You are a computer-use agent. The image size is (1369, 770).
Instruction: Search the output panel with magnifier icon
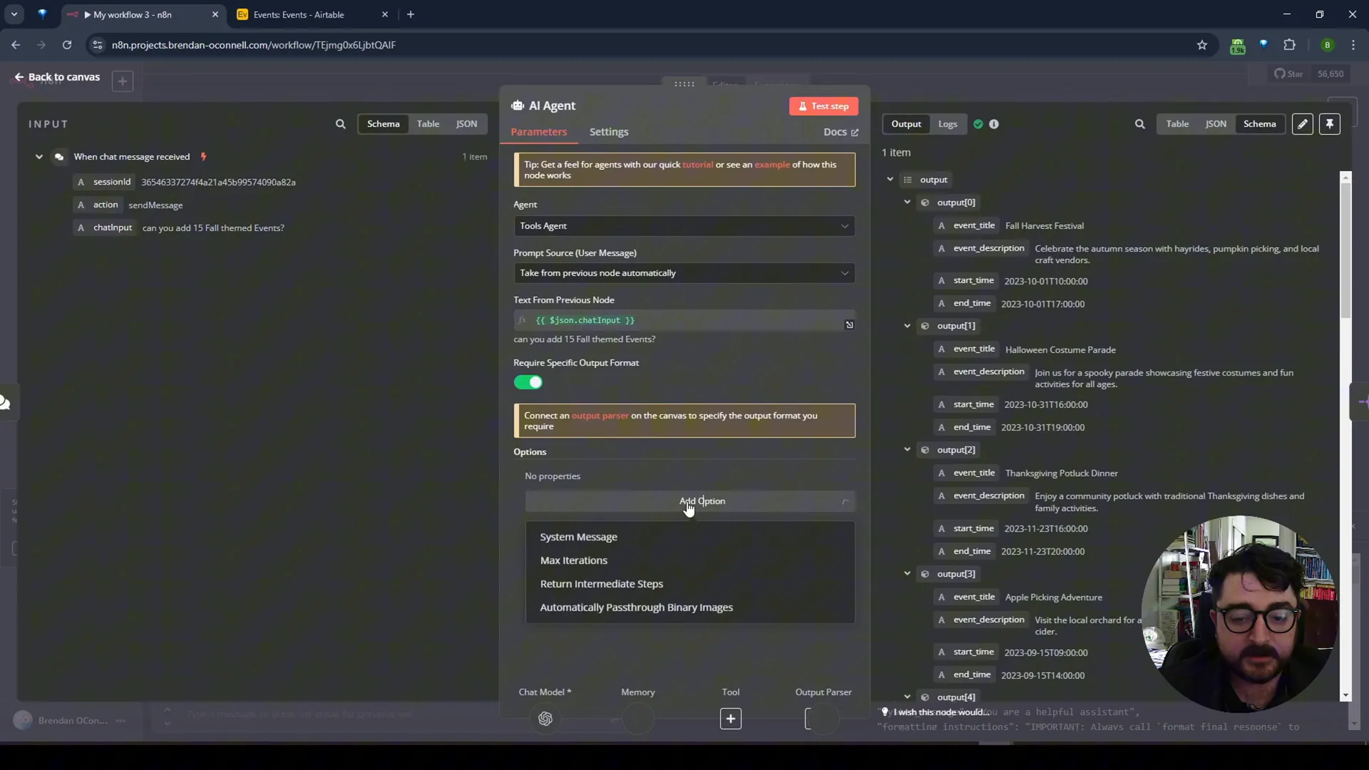[x=1140, y=124]
